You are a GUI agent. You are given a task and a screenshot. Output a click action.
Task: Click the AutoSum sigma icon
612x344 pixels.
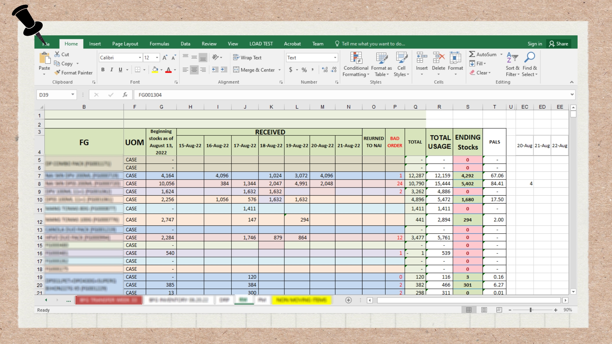click(x=472, y=54)
